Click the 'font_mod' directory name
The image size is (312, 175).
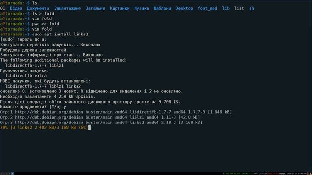point(208,8)
